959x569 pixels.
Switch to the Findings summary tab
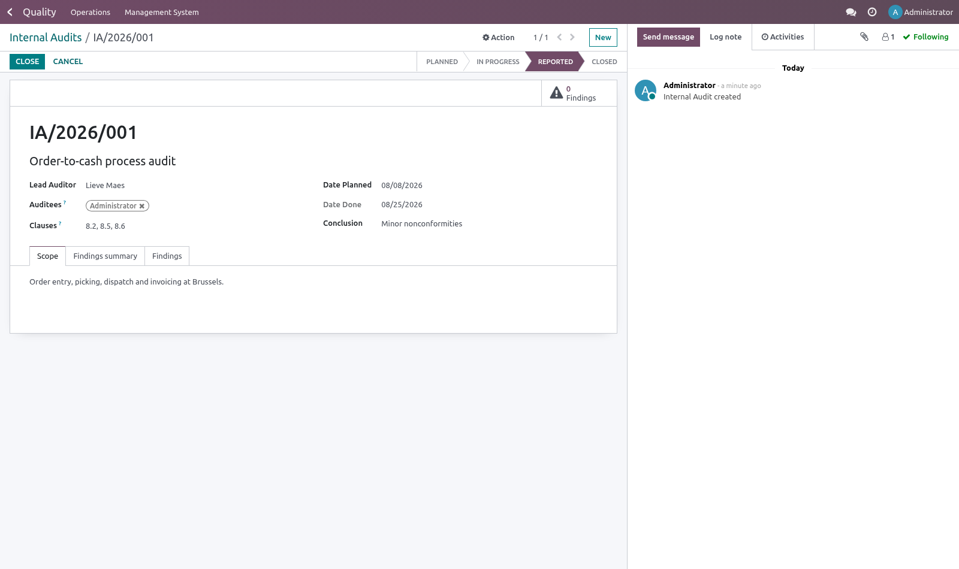point(105,256)
